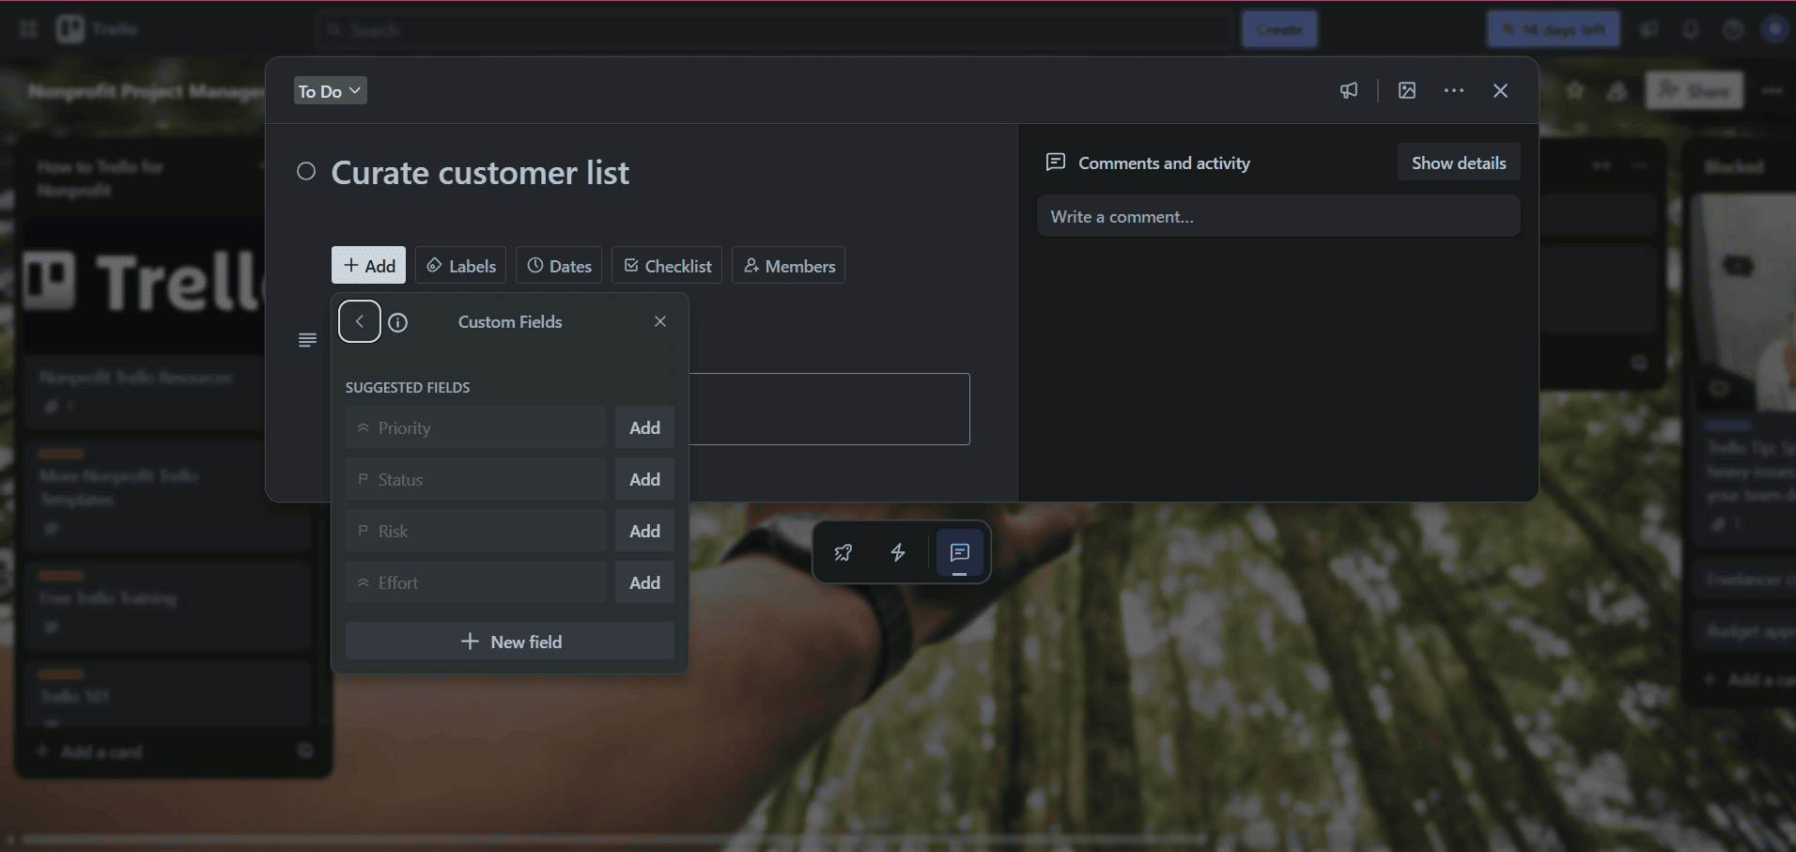Star the board with the star icon
The image size is (1796, 852).
tap(1575, 91)
